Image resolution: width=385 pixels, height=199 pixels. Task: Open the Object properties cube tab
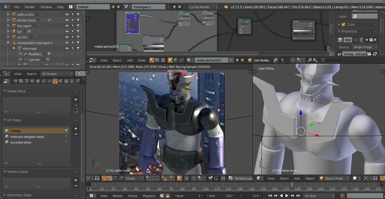(38, 81)
